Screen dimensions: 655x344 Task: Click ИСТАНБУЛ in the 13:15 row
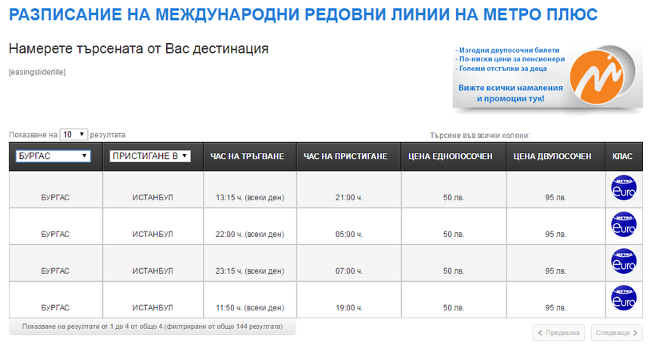click(x=153, y=197)
